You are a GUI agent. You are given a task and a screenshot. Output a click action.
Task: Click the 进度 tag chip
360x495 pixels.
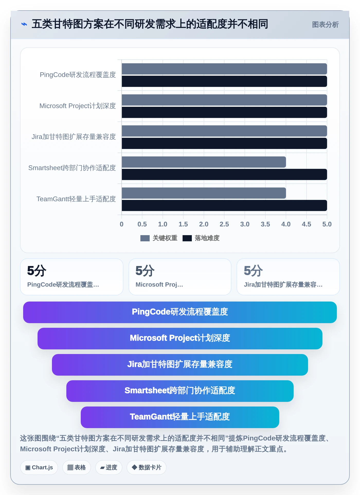109,467
